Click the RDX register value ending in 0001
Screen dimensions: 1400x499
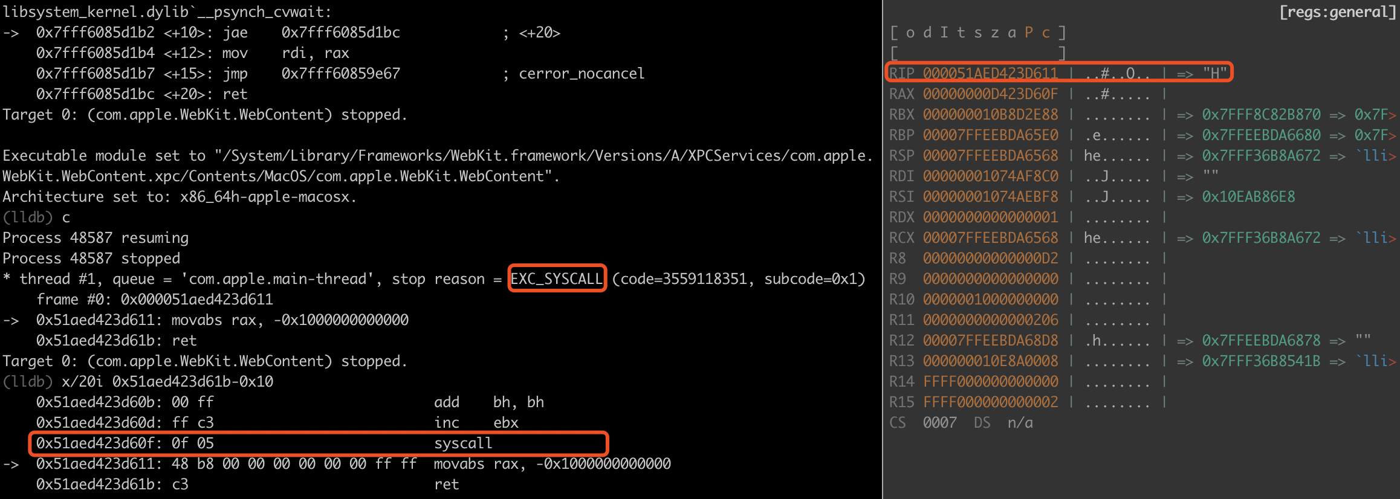pos(990,217)
